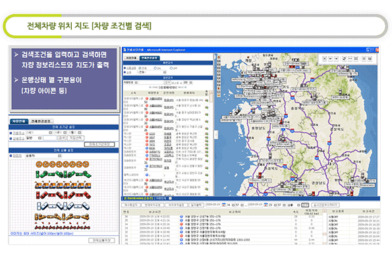Open calendar icon beside the start date

pyautogui.click(x=224, y=205)
